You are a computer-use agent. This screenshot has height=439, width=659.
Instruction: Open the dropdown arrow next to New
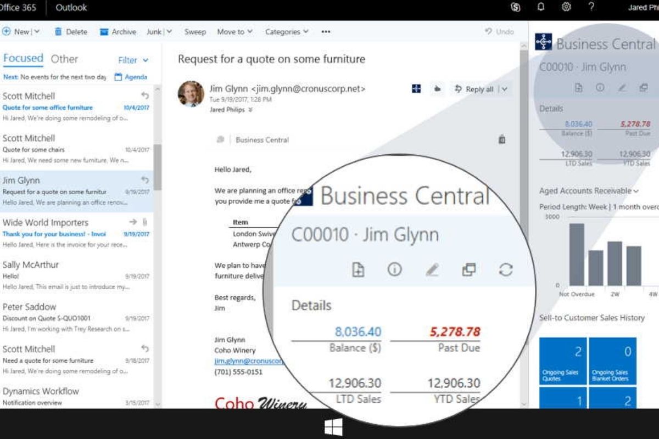coord(37,32)
